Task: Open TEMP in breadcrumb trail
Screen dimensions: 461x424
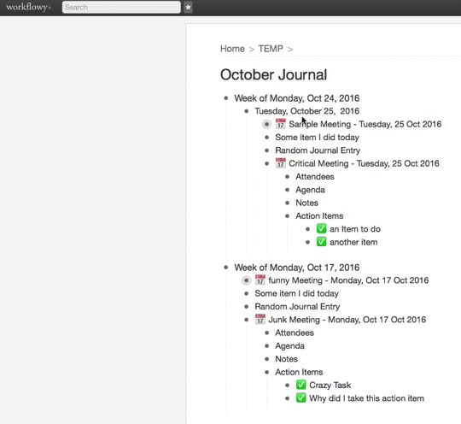Action: click(x=271, y=49)
